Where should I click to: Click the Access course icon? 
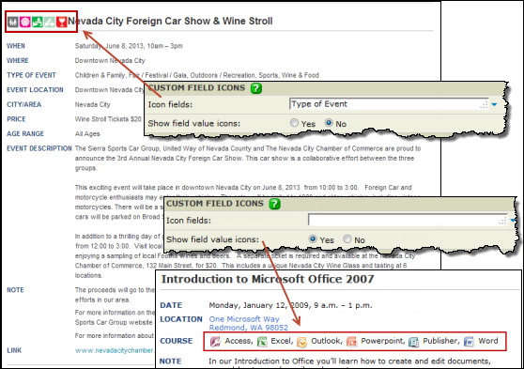tap(215, 342)
